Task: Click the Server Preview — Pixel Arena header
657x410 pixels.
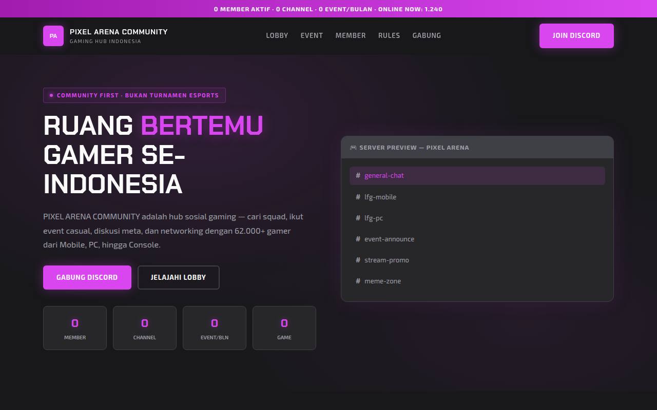Action: click(x=477, y=148)
